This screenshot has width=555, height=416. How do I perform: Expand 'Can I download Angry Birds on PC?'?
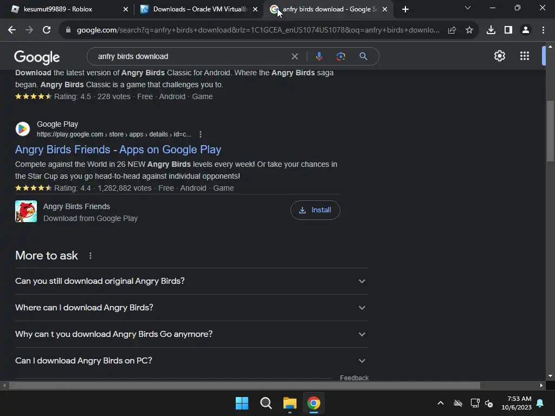[191, 361]
